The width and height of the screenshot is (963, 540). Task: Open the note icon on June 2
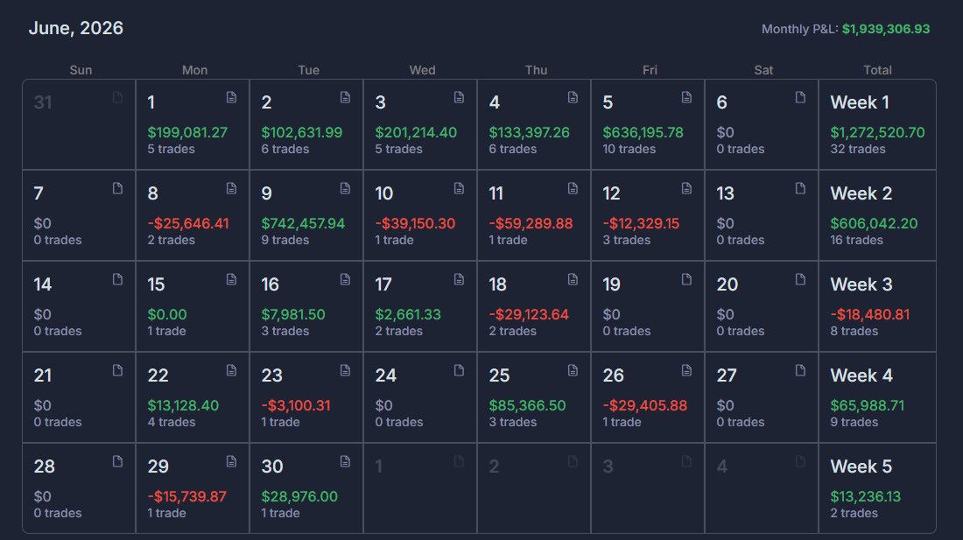coord(345,97)
